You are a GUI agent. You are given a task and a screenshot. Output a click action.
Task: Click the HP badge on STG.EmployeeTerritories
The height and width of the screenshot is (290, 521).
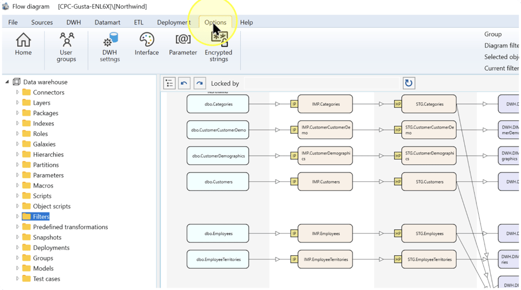tap(398, 259)
